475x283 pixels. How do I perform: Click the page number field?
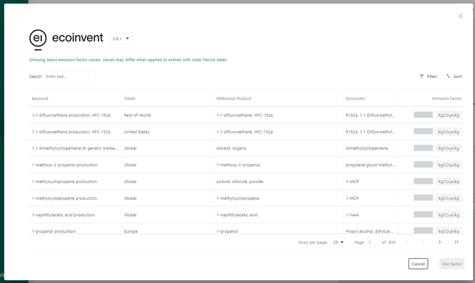click(370, 242)
